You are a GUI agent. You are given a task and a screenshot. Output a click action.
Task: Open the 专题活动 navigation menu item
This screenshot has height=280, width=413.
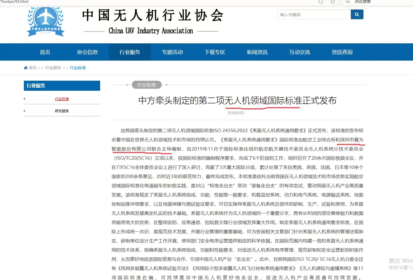tap(172, 52)
